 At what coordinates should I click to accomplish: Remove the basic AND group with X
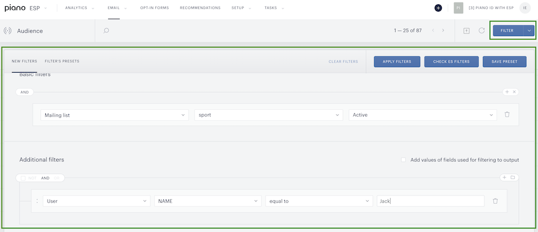(x=514, y=92)
